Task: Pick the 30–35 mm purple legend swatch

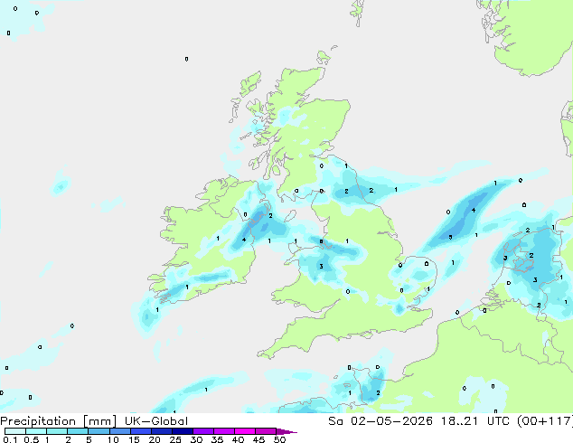Action: 203,431
